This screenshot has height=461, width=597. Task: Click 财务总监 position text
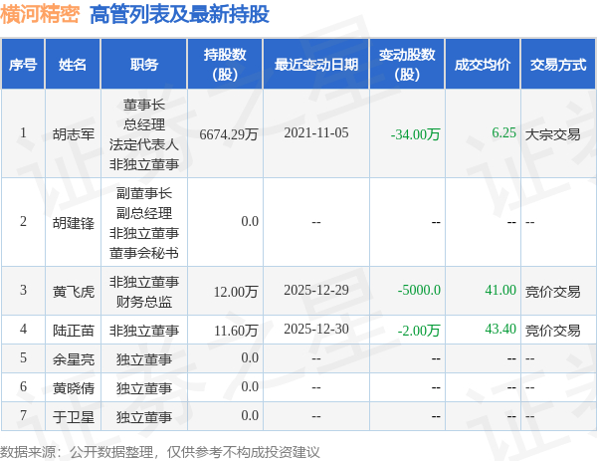144,302
